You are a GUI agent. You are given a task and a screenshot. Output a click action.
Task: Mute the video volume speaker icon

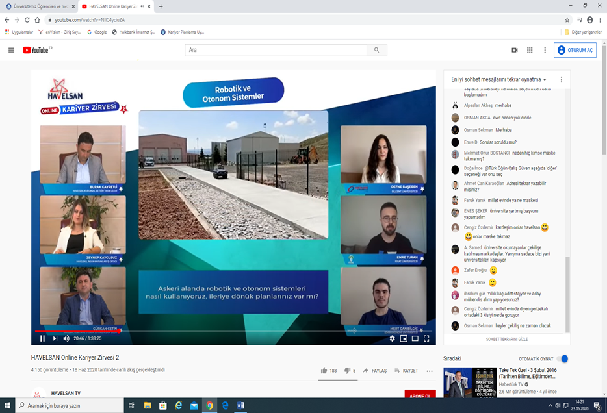pyautogui.click(x=66, y=338)
